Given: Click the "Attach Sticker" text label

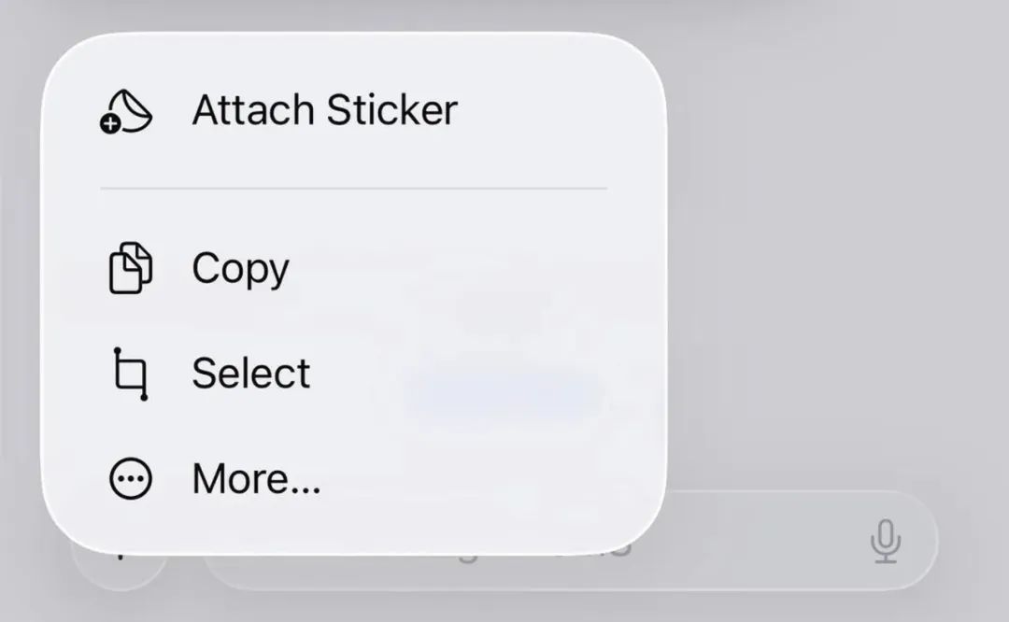Looking at the screenshot, I should [x=325, y=110].
